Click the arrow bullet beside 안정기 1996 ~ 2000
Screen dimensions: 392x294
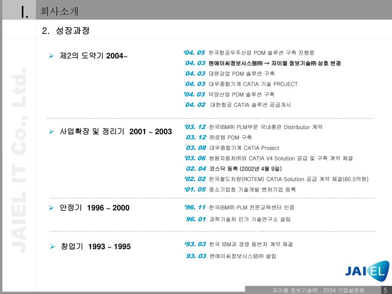click(52, 208)
